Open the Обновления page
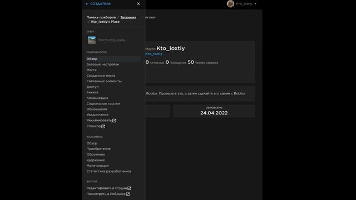Image resolution: width=356 pixels, height=200 pixels. click(96, 109)
